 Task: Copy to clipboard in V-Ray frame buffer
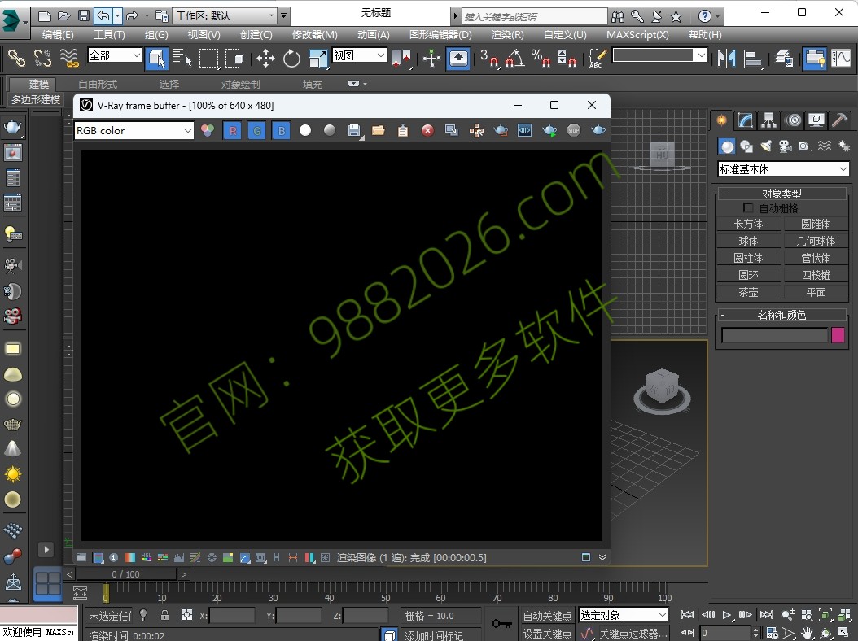tap(403, 130)
